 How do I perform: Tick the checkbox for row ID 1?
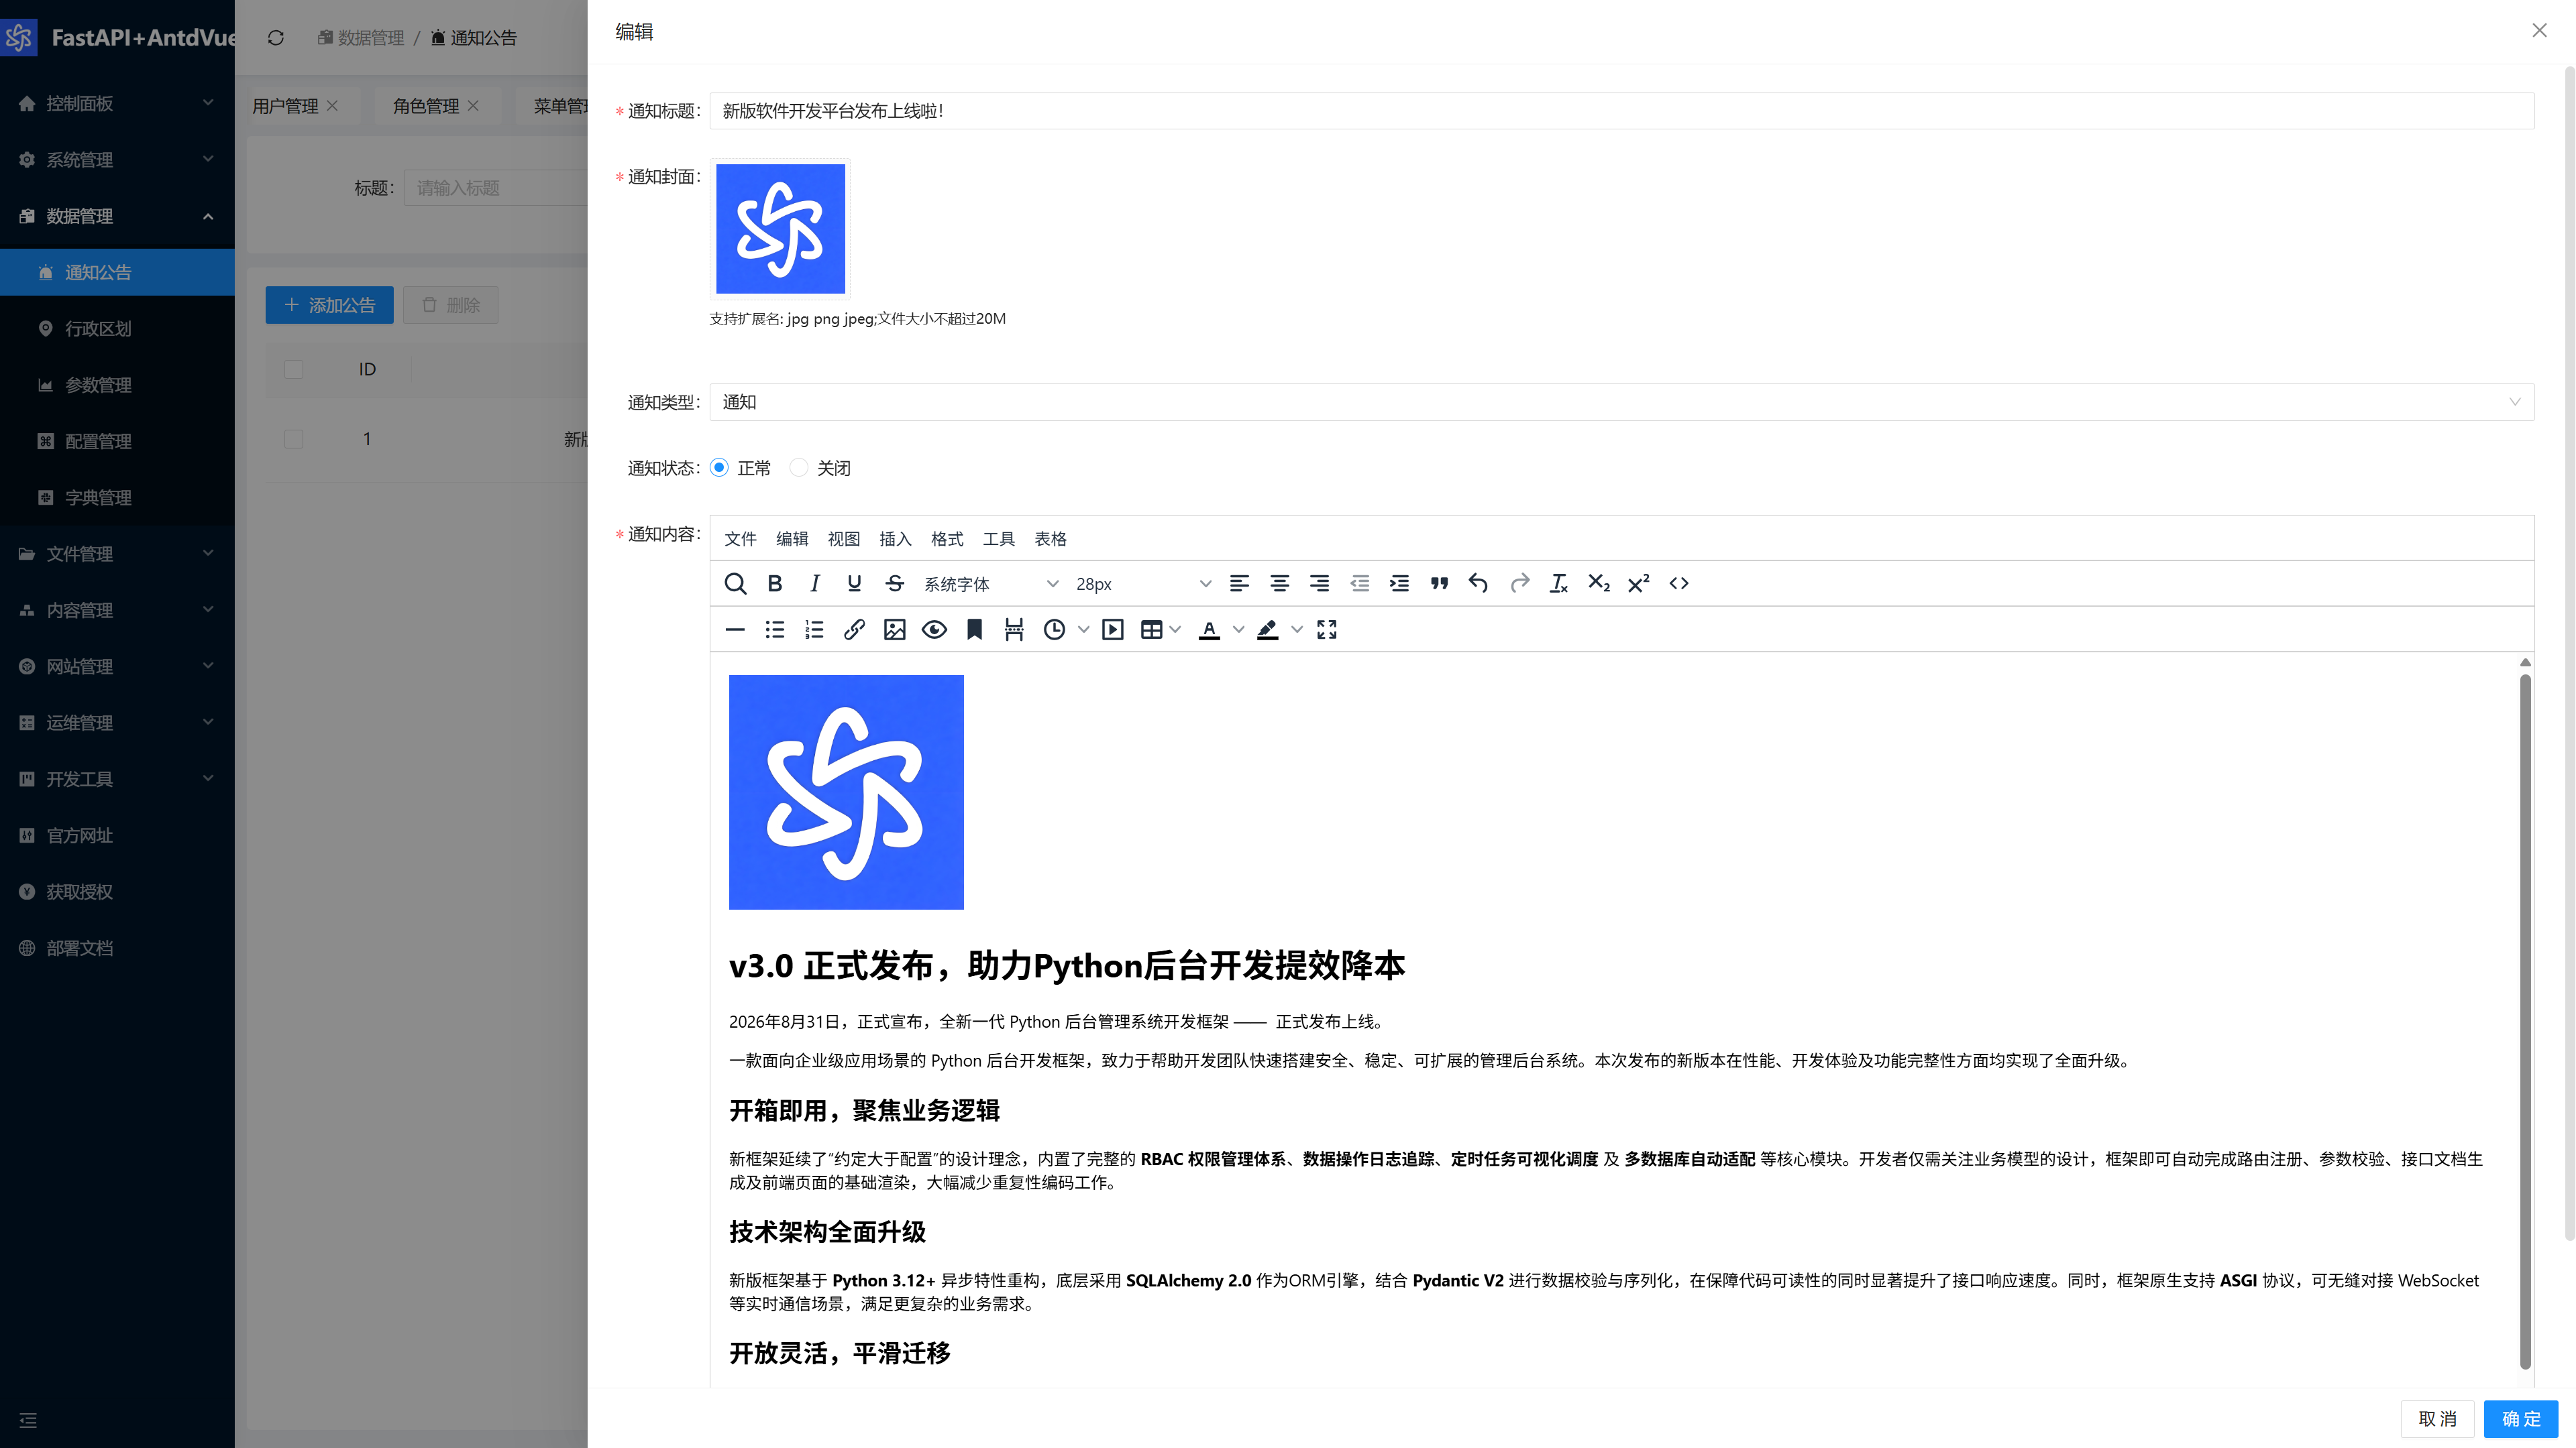point(293,438)
